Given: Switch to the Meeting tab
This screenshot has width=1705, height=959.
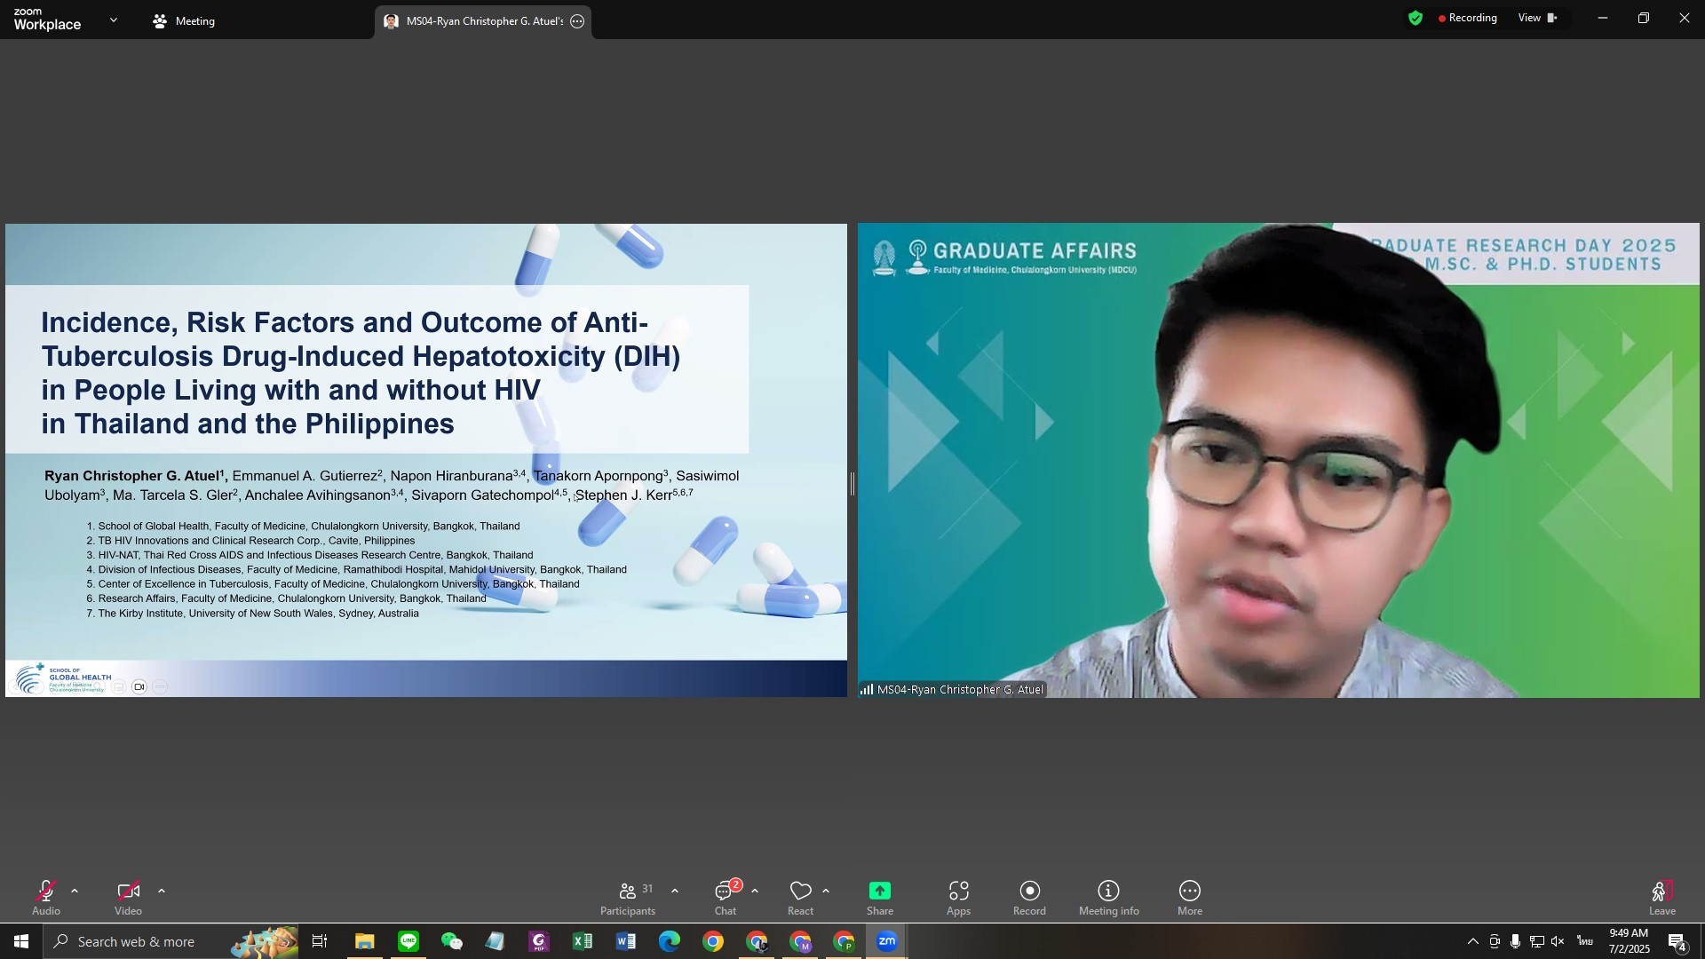Looking at the screenshot, I should pos(185,21).
